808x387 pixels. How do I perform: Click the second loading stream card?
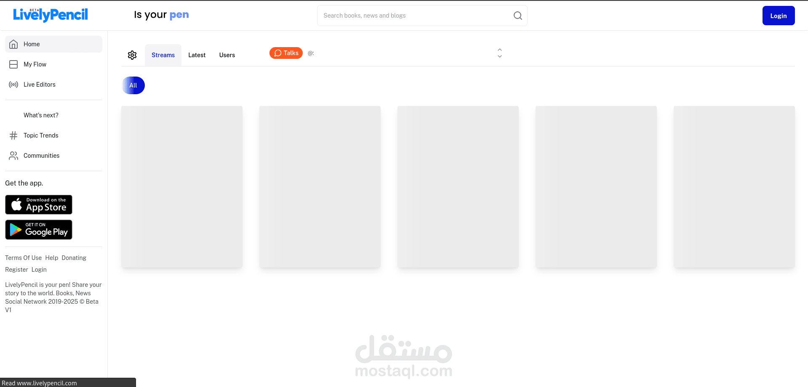coord(320,187)
